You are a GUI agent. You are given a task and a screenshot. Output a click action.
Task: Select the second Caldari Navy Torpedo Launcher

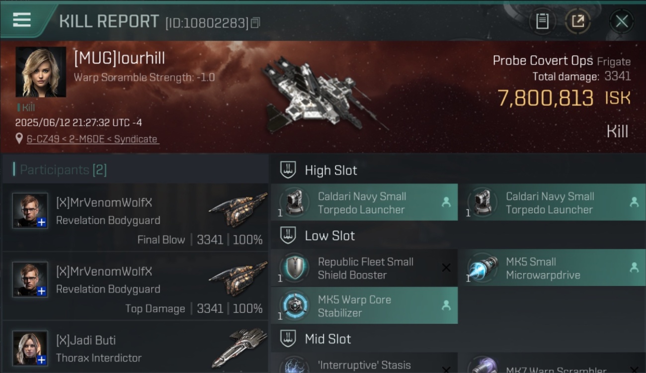[x=552, y=202]
